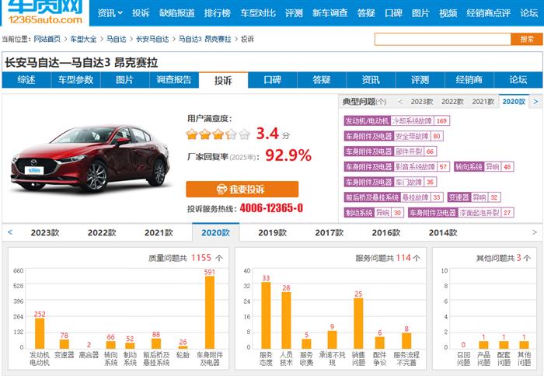Screen dimensions: 544x376
Task: Switch to the 口碑 tab under model title
Action: [272, 80]
